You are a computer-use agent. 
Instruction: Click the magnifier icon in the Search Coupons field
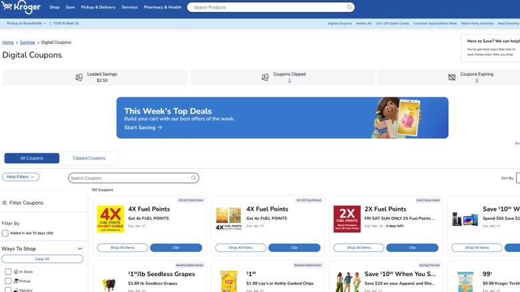pos(194,178)
